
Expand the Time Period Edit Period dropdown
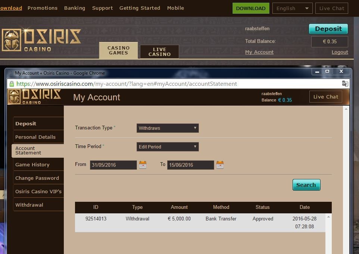point(168,147)
